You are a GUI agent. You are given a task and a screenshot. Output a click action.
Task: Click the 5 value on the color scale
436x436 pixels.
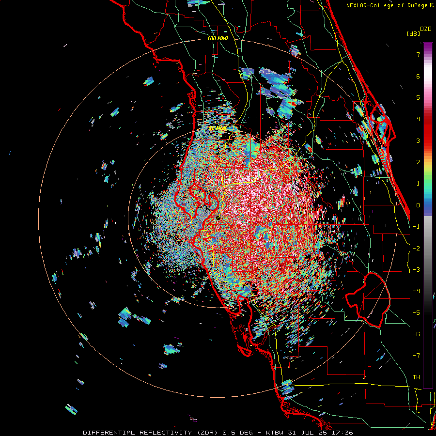coord(418,97)
